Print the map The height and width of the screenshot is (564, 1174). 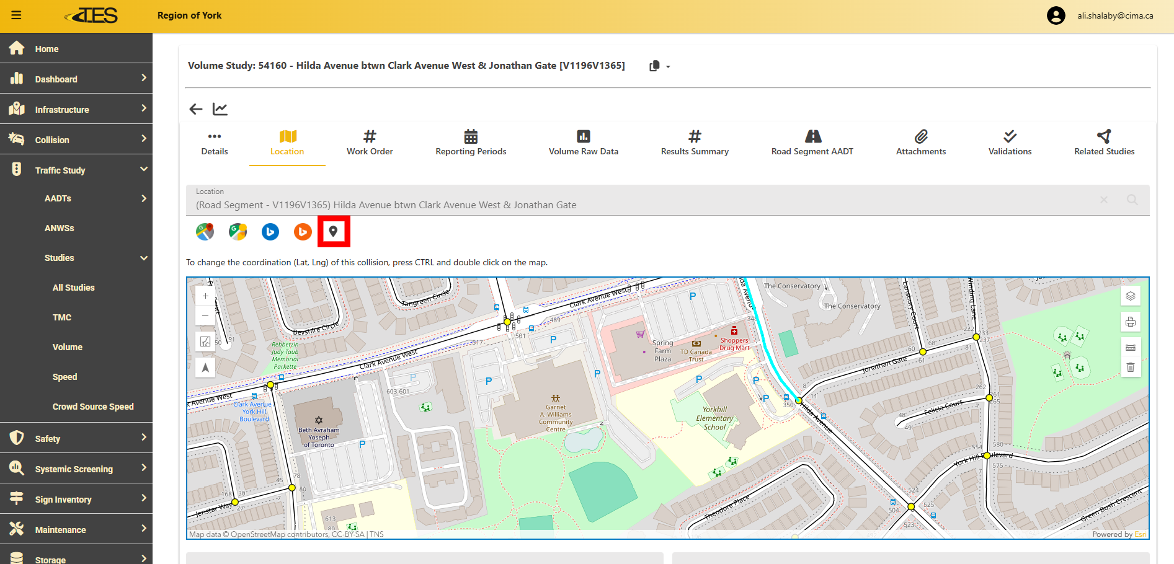tap(1130, 322)
